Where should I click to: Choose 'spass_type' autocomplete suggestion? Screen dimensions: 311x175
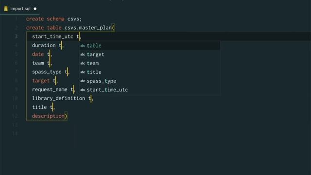tap(150, 81)
